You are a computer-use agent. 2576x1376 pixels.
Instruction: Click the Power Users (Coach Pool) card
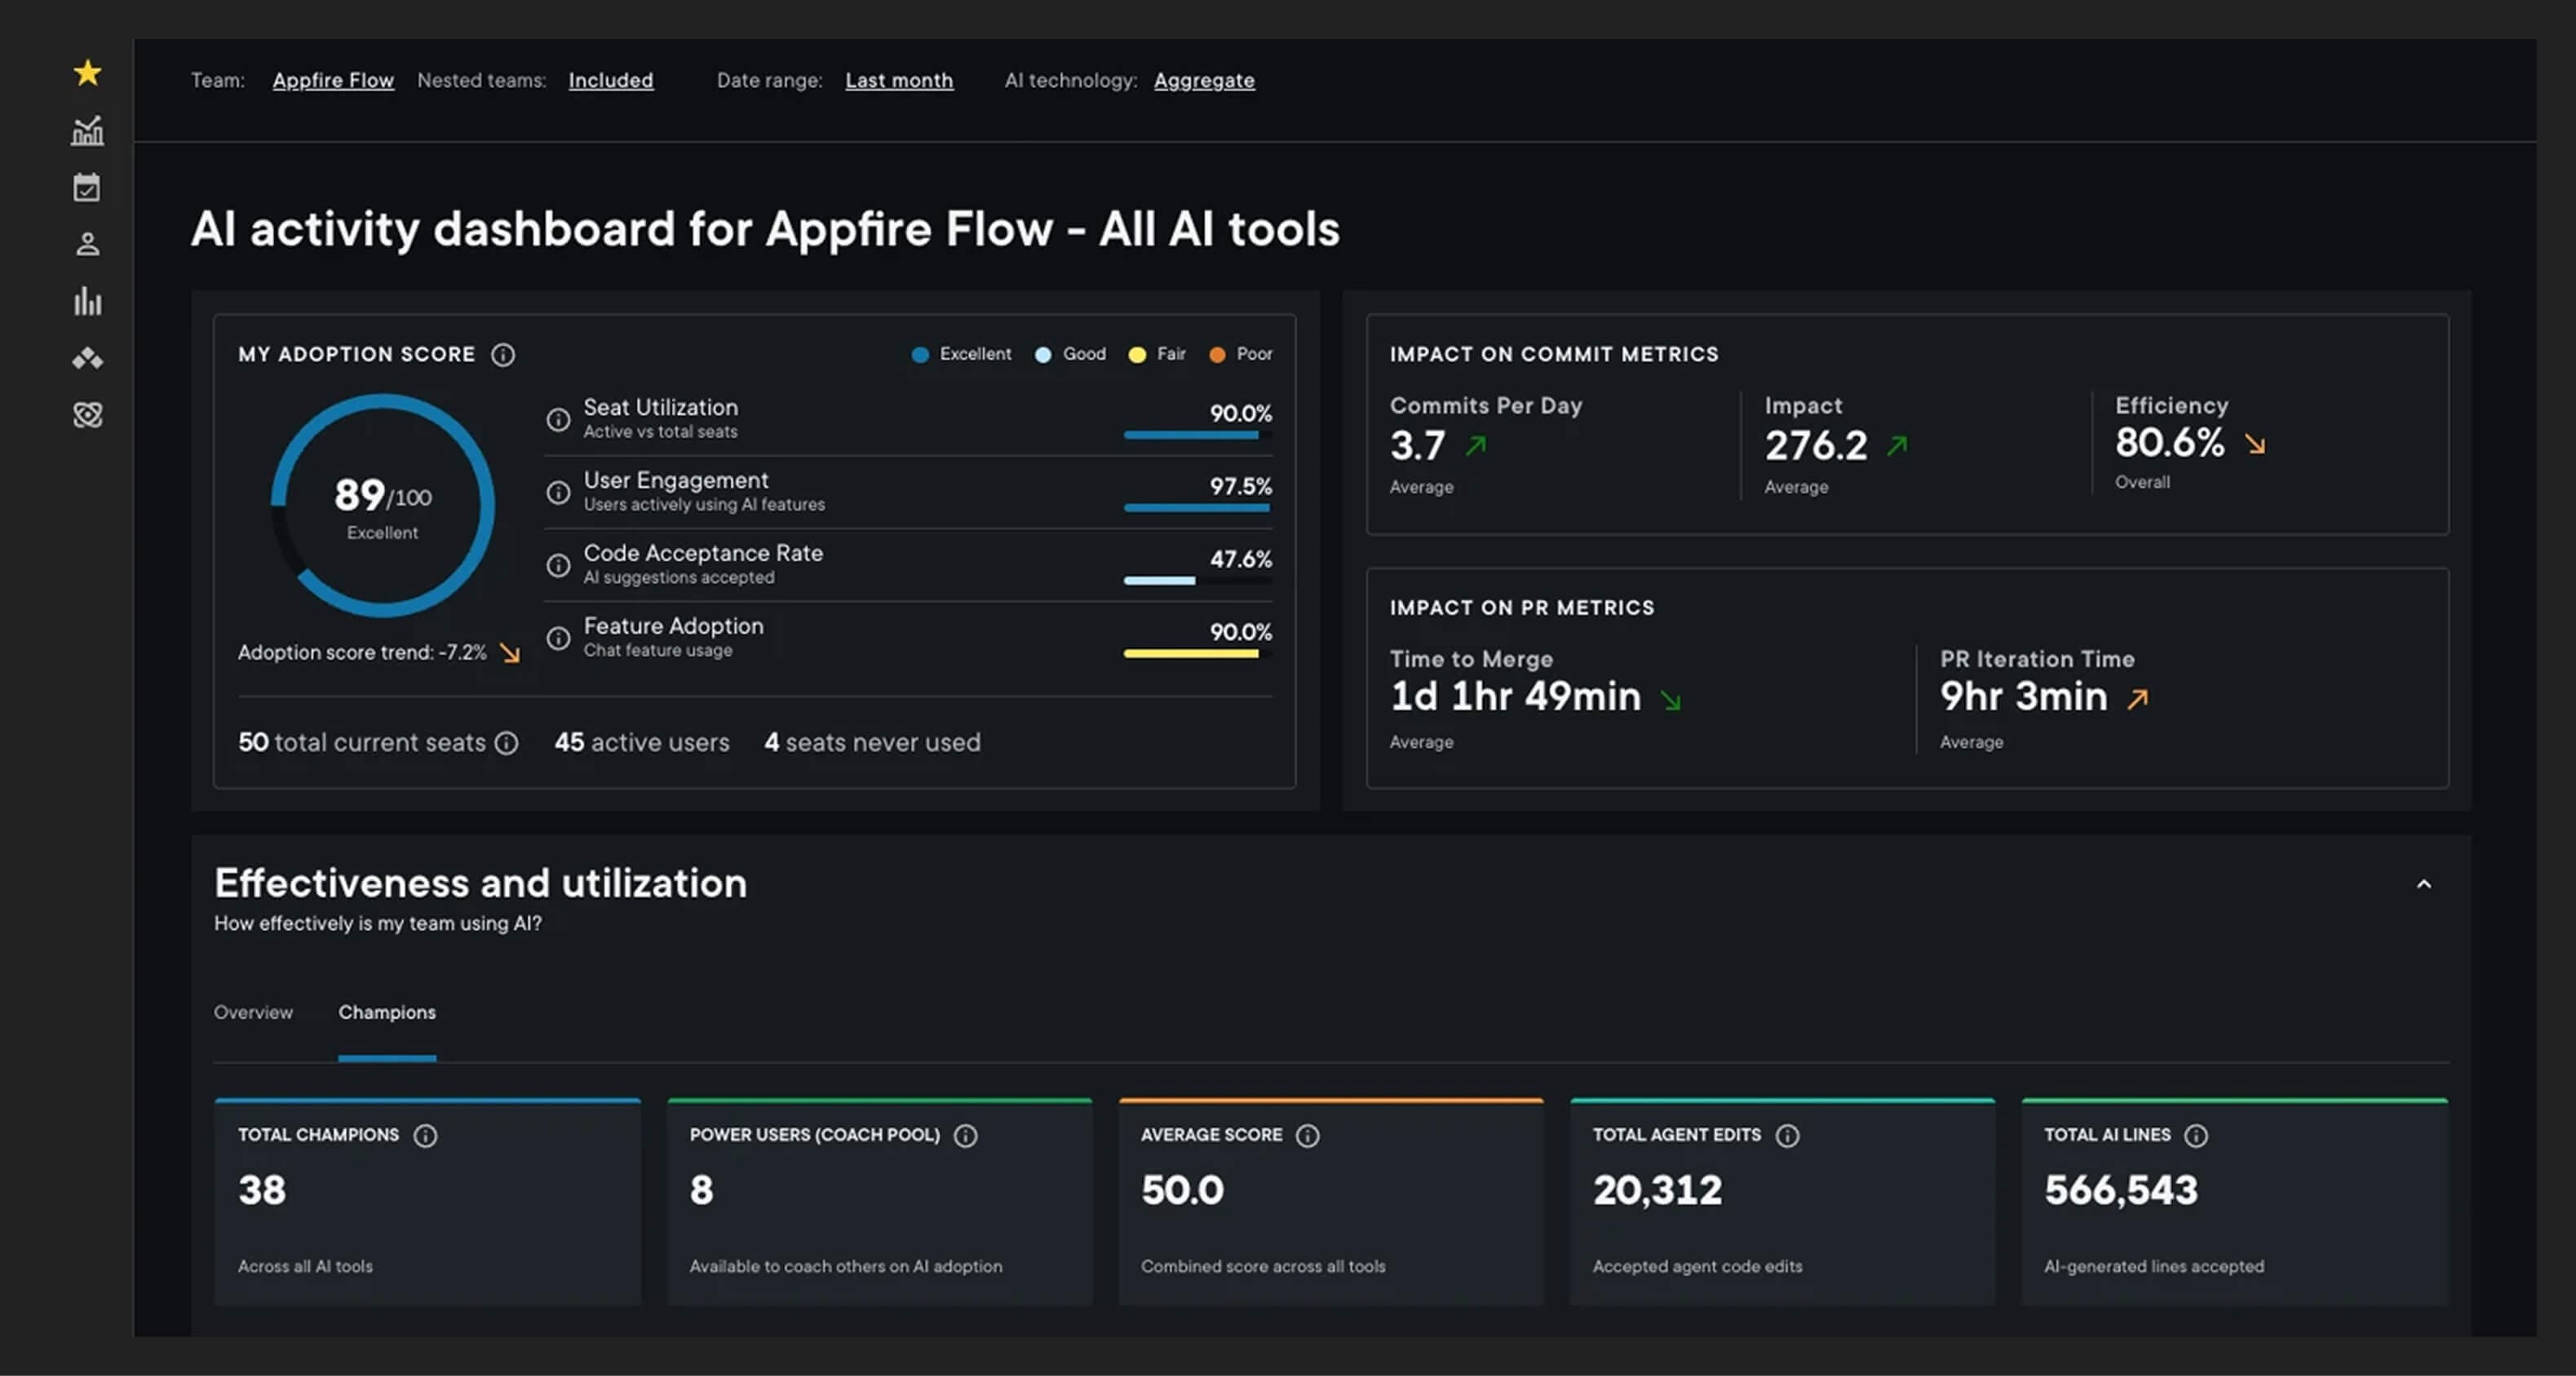click(x=880, y=1202)
